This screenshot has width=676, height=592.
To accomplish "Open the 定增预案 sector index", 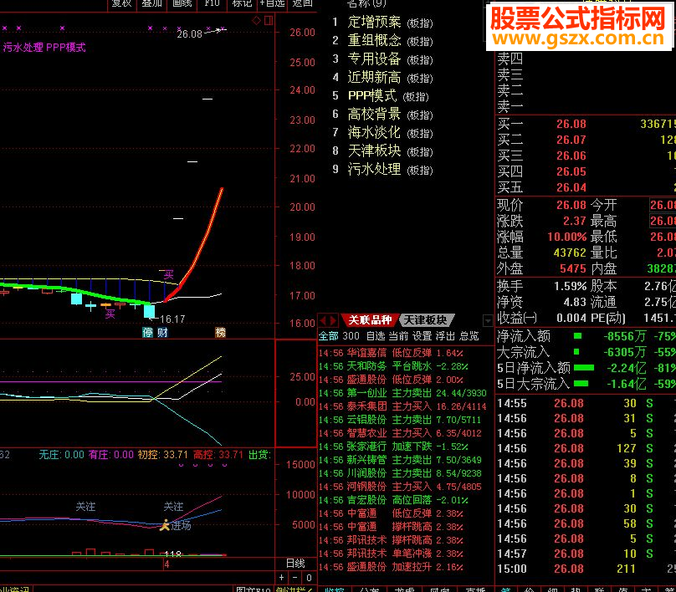I will (x=390, y=22).
